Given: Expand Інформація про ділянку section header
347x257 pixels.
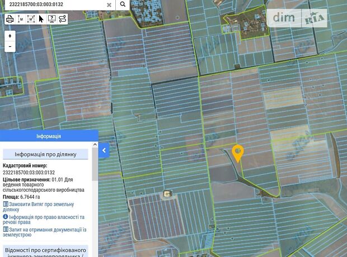Looking at the screenshot, I should pyautogui.click(x=46, y=154).
